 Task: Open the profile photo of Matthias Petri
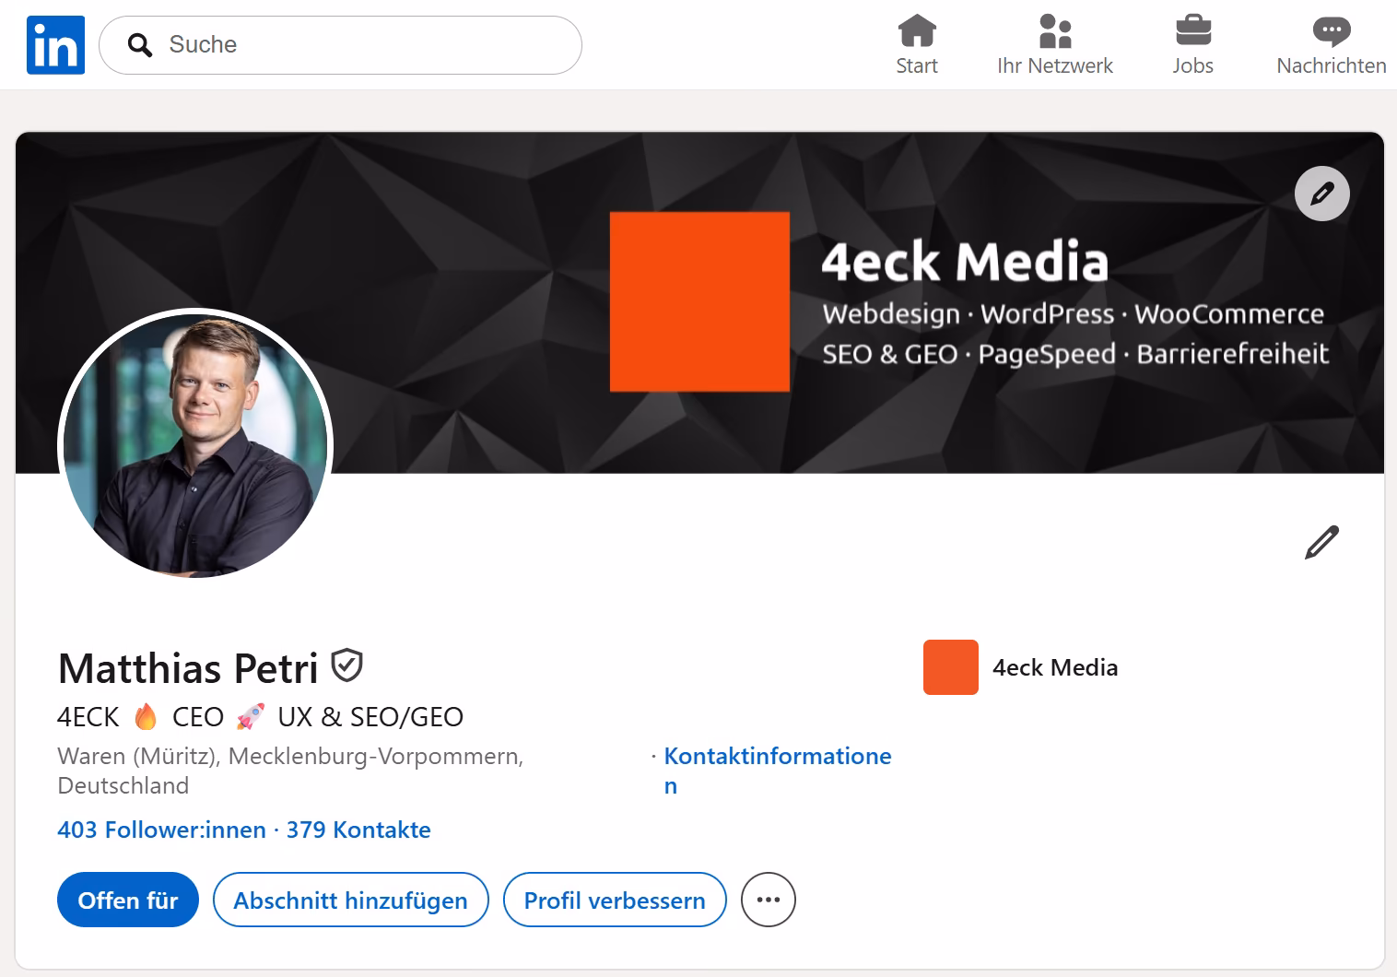tap(195, 446)
